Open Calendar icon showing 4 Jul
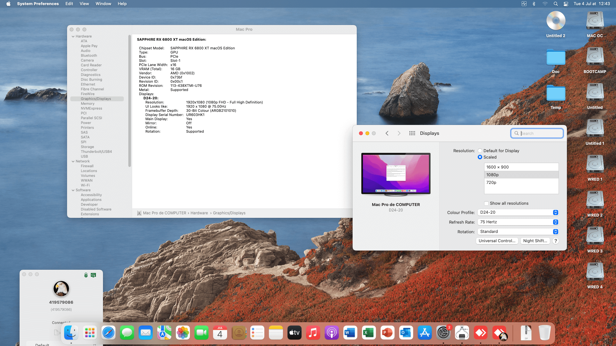The width and height of the screenshot is (616, 346). [220, 333]
